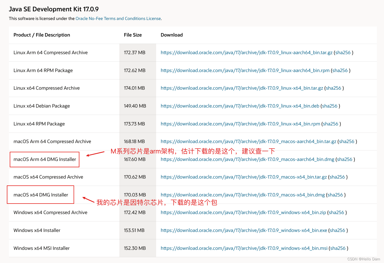This screenshot has width=384, height=263.
Task: Open sha256 for macos-aarch64 dmg
Action: point(345,159)
